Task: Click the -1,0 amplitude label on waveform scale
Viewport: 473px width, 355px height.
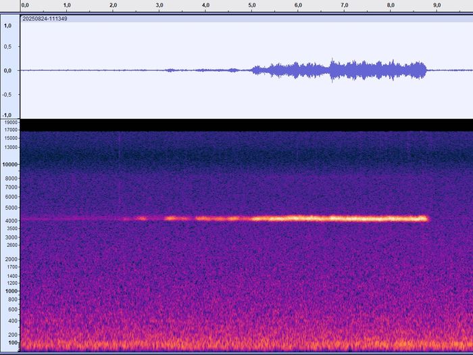Action: [x=8, y=115]
